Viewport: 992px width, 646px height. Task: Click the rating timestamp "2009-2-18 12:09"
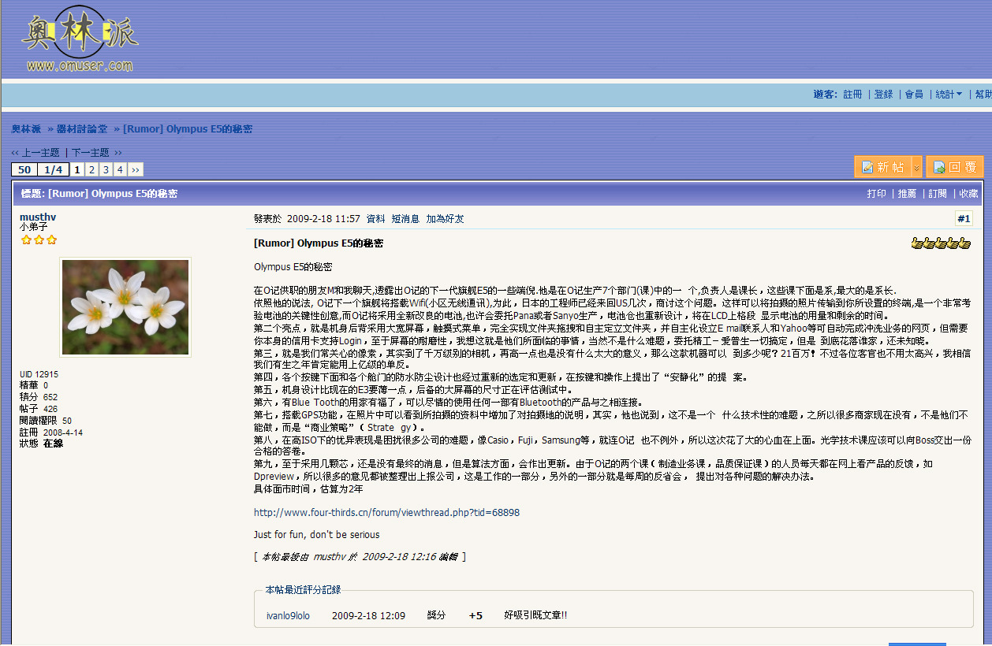[368, 615]
